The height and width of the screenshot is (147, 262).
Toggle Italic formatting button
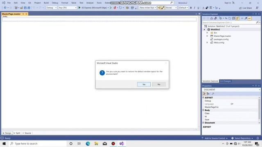pyautogui.click(x=194, y=8)
